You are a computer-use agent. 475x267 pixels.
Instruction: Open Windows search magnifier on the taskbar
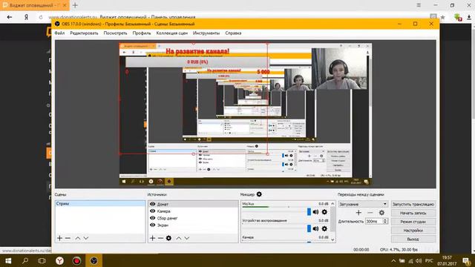[x=25, y=260]
